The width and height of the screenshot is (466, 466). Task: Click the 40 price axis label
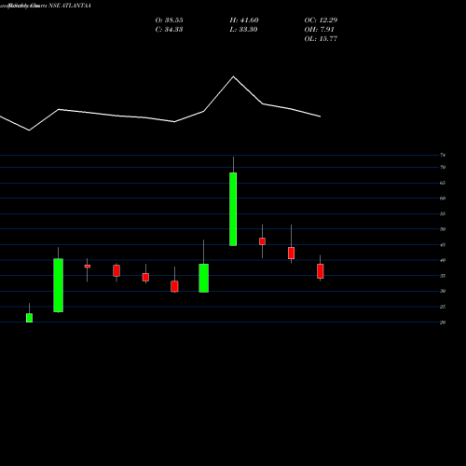pos(443,260)
